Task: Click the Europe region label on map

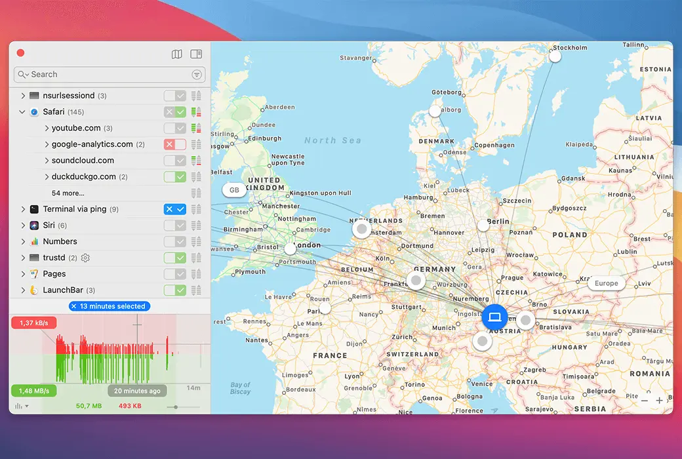Action: click(607, 283)
